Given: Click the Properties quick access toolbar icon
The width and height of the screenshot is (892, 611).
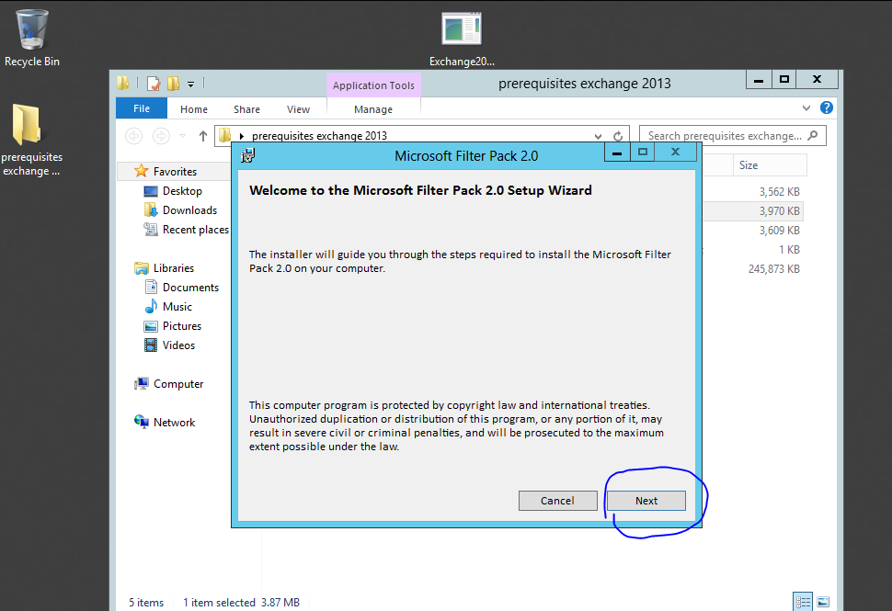Looking at the screenshot, I should pyautogui.click(x=154, y=85).
